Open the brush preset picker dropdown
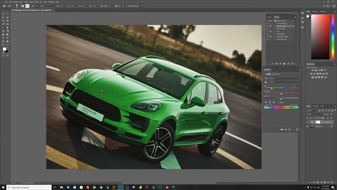 pyautogui.click(x=17, y=6)
